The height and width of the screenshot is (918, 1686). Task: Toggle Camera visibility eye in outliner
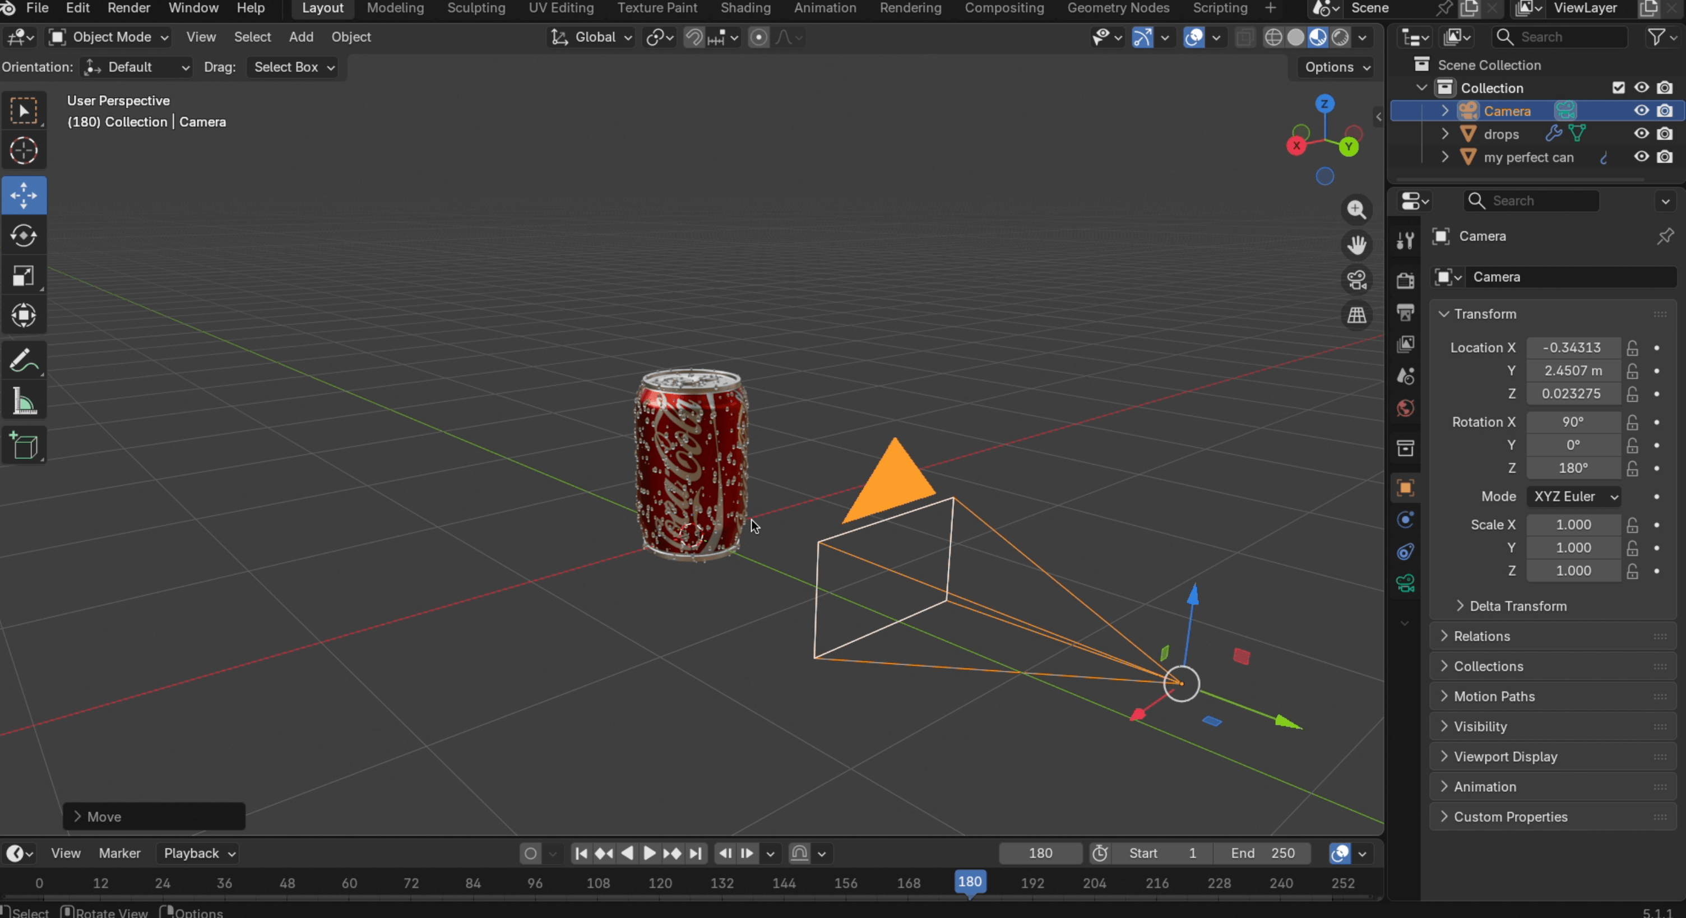1641,110
